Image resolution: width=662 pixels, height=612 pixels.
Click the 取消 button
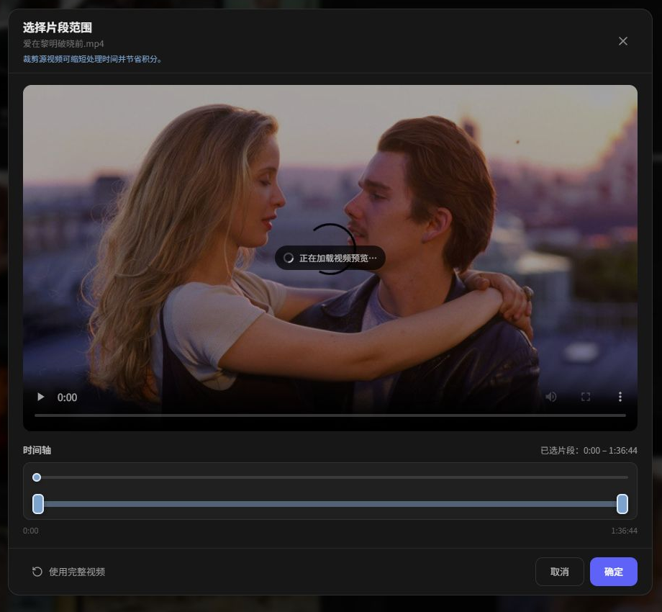pyautogui.click(x=559, y=572)
